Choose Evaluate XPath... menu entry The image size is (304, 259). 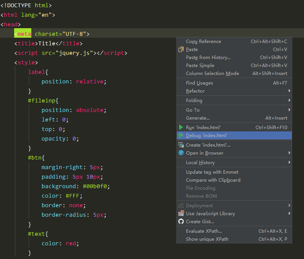coord(234,231)
